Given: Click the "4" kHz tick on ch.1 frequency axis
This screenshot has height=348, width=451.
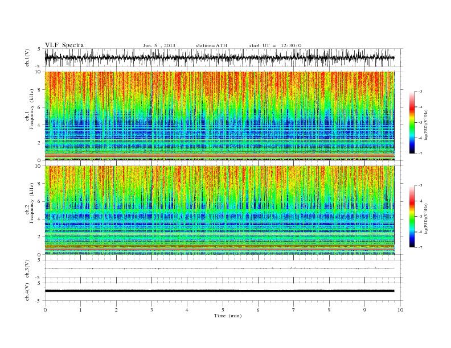Looking at the screenshot, I should coord(40,125).
